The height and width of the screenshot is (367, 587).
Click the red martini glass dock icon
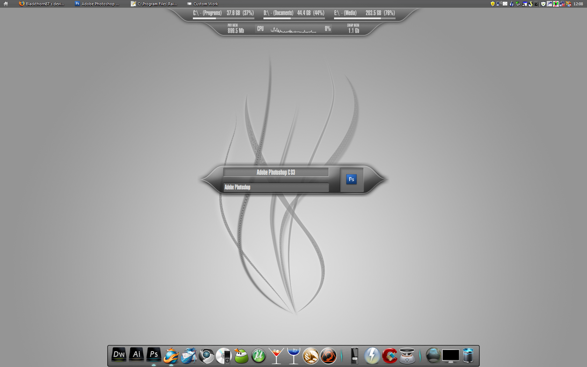(276, 356)
